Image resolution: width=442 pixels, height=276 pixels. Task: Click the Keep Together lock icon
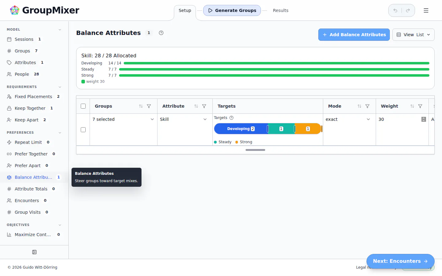9,108
